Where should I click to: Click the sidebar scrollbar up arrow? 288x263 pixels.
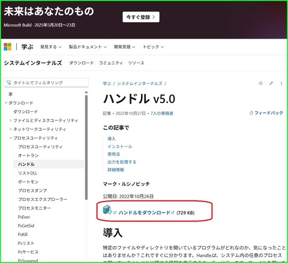[86, 92]
